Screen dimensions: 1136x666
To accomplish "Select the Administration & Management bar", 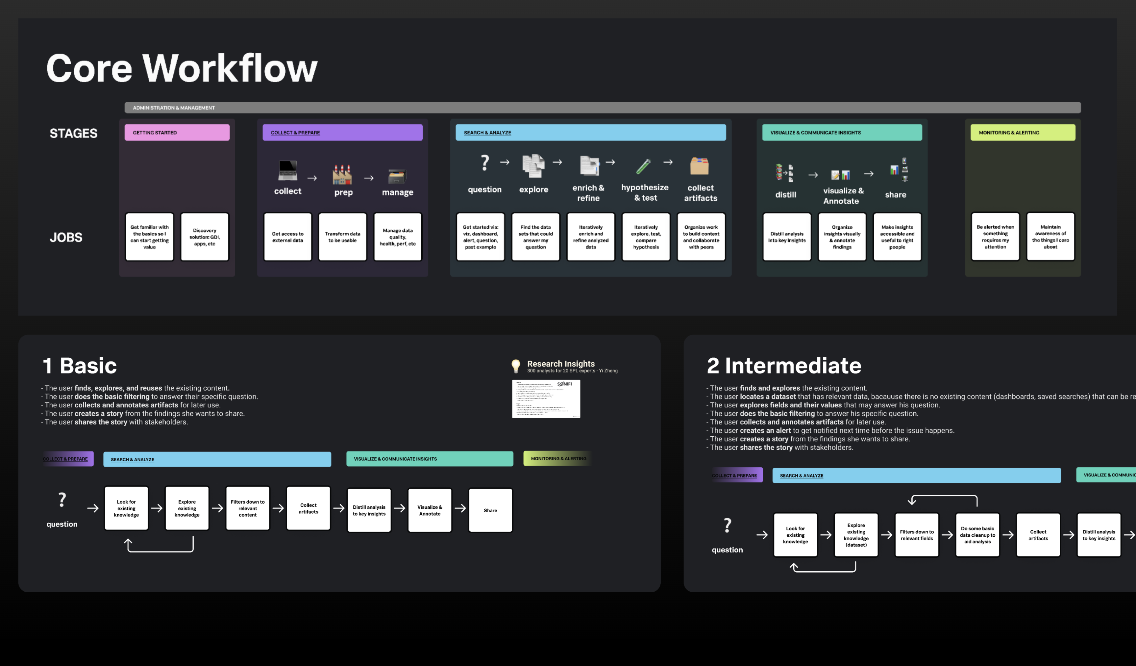I will [x=602, y=108].
